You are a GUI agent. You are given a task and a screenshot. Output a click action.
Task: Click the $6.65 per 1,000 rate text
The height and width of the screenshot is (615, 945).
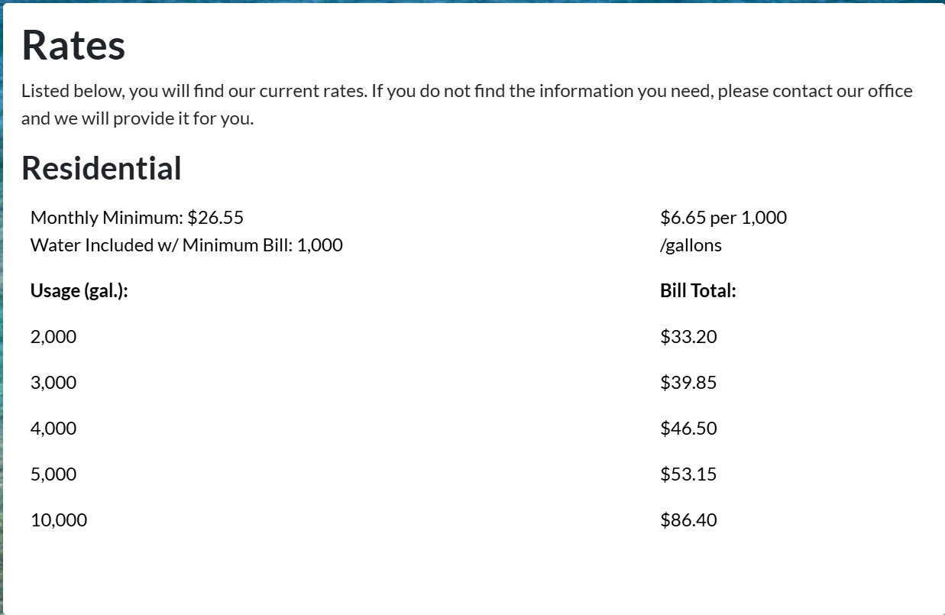[723, 218]
